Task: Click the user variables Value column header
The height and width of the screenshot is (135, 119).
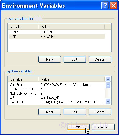Action: point(72,27)
